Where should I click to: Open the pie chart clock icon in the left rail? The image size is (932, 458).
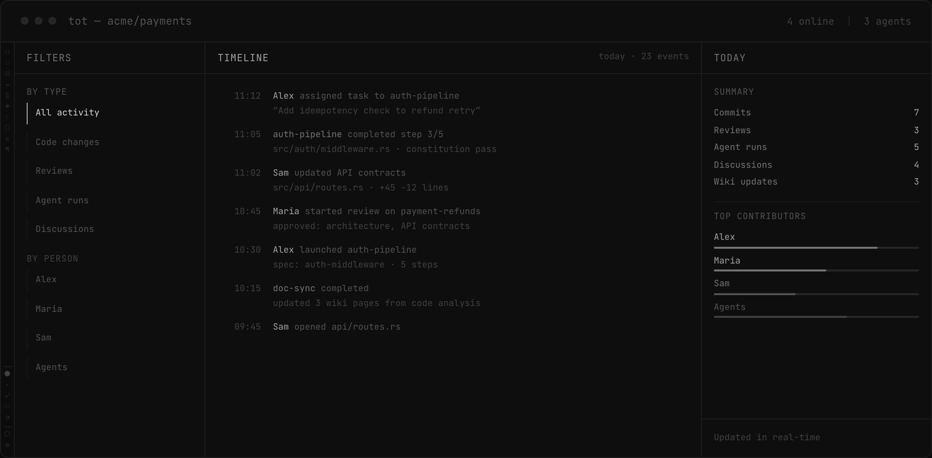click(x=7, y=418)
